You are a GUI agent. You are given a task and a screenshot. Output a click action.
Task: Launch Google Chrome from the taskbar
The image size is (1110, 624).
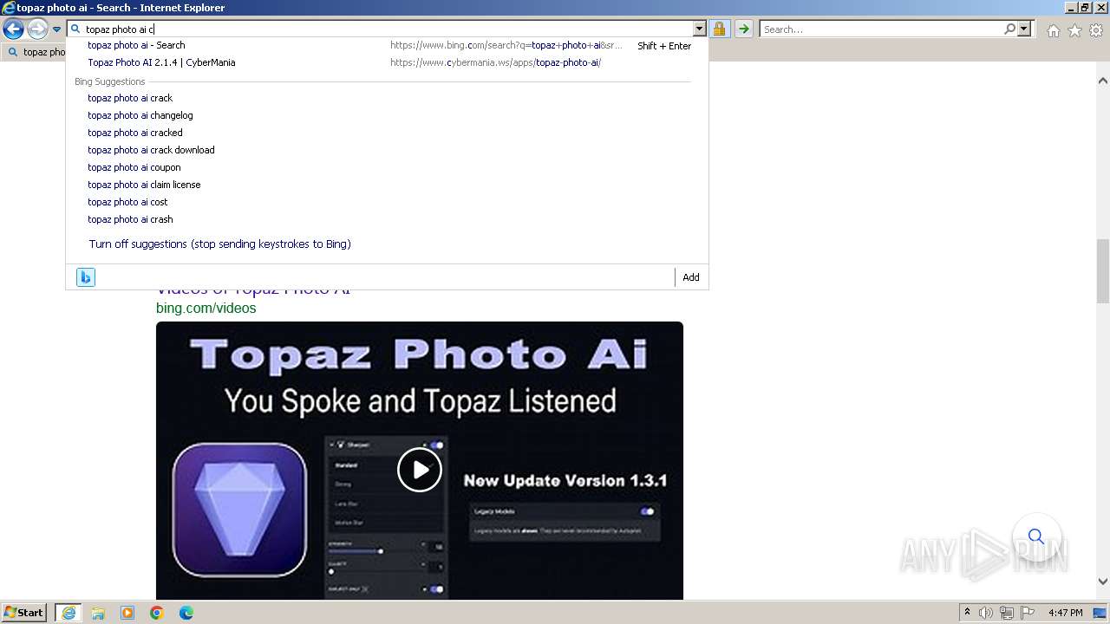pyautogui.click(x=157, y=613)
